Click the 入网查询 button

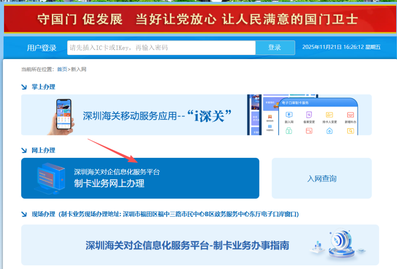pyautogui.click(x=321, y=178)
